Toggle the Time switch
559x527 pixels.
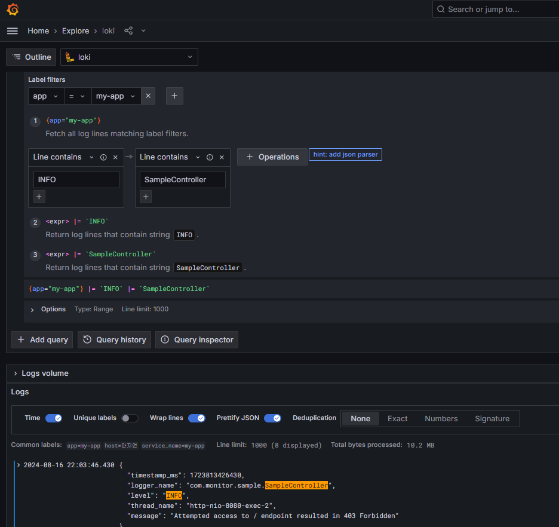pyautogui.click(x=54, y=418)
